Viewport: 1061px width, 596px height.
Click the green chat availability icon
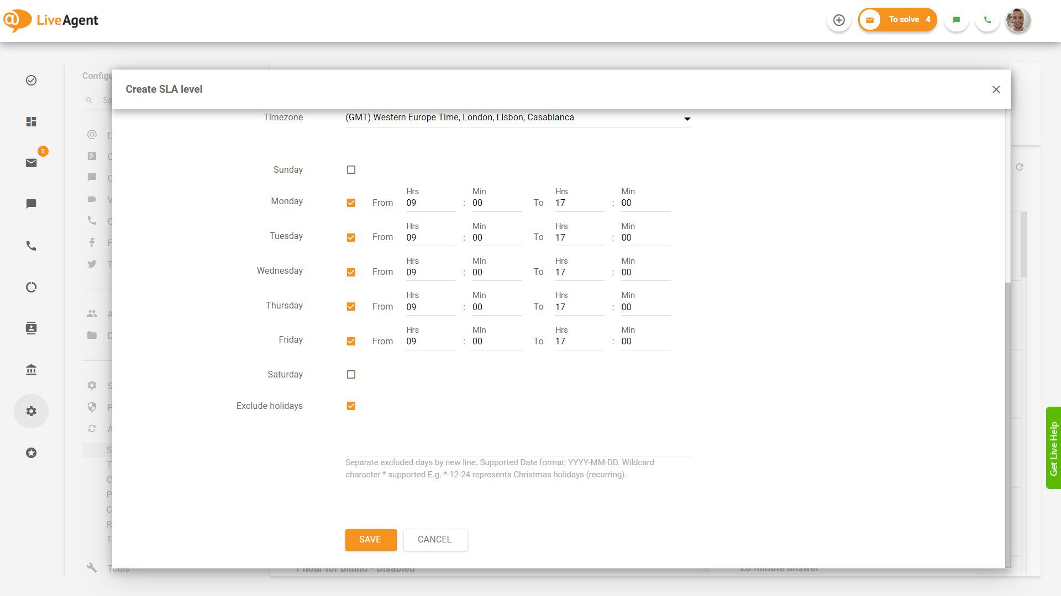pos(956,19)
